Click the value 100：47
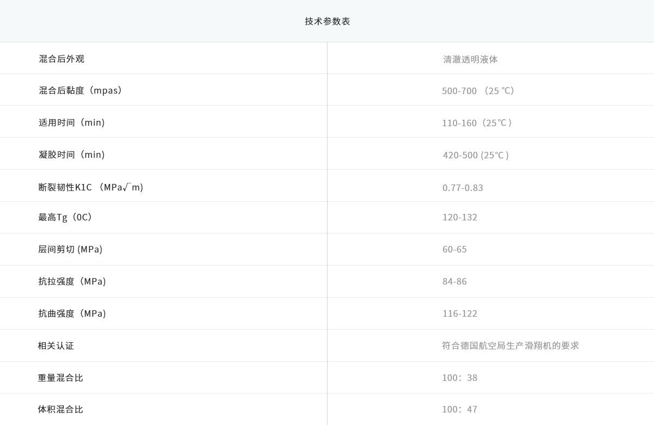Screen dimensions: 654x425 click(460, 409)
